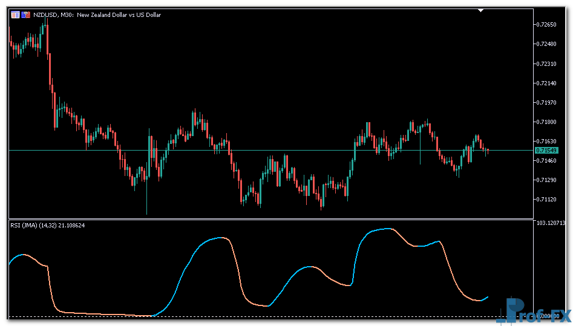
Task: Click the last candle on the price chart
Action: point(488,151)
